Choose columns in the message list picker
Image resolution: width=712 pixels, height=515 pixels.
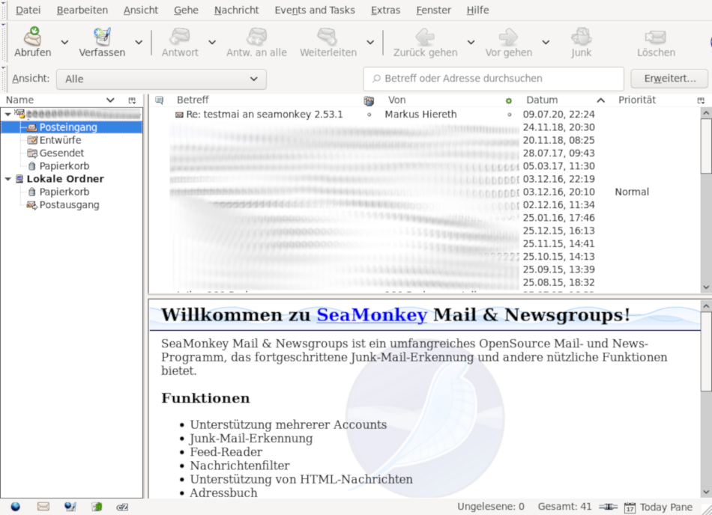pyautogui.click(x=701, y=100)
